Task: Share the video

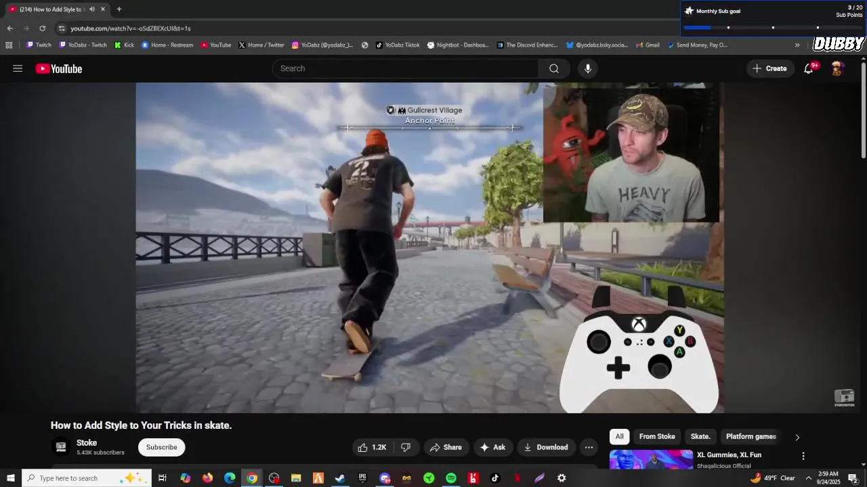Action: tap(446, 447)
